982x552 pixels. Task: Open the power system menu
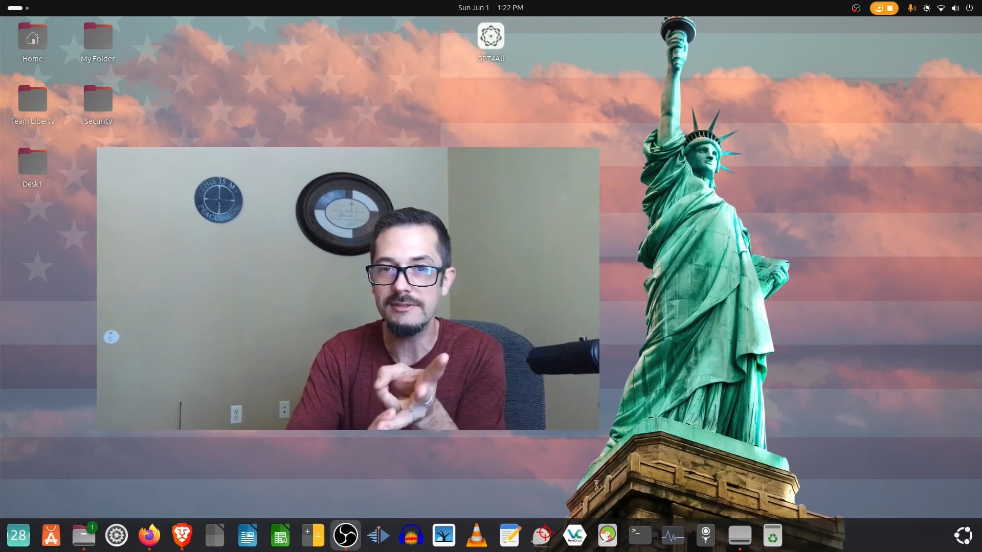(x=969, y=8)
